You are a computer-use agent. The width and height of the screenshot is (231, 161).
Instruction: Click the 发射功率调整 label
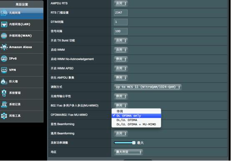pyautogui.click(x=59, y=143)
